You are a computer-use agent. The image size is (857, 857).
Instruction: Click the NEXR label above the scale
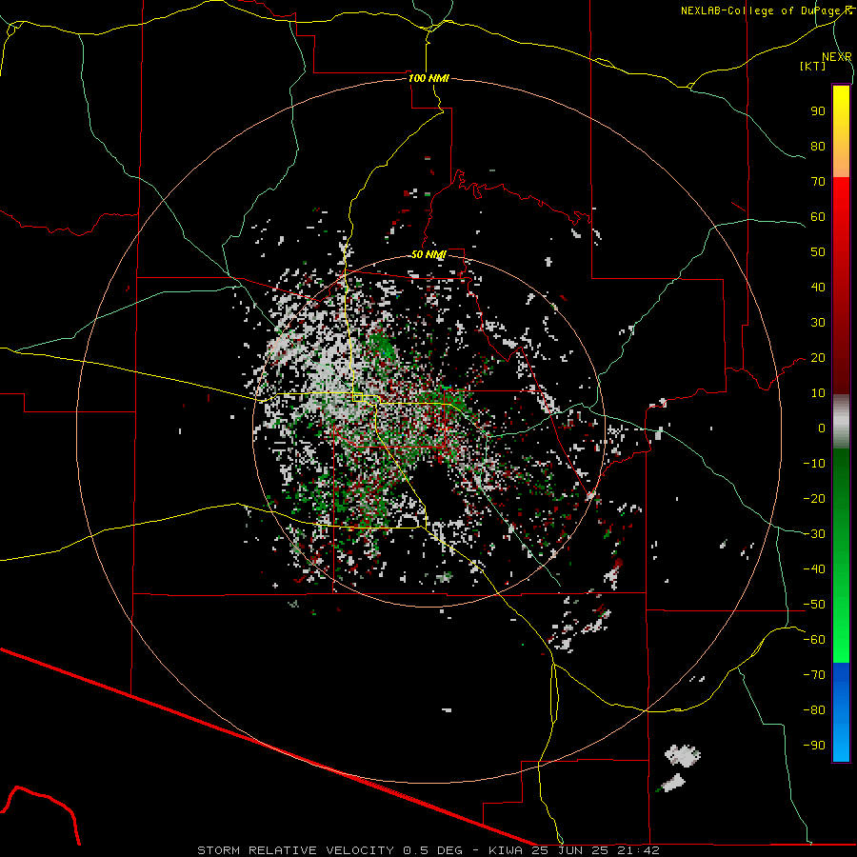tap(836, 57)
